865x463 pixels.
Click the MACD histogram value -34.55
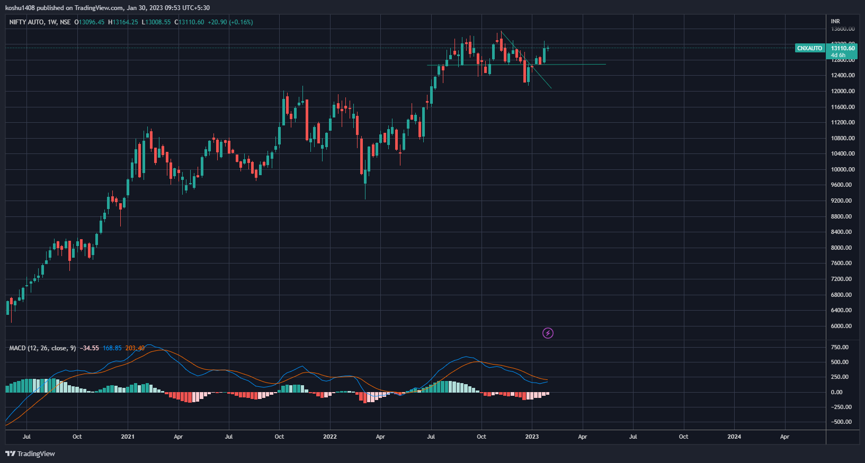point(89,348)
